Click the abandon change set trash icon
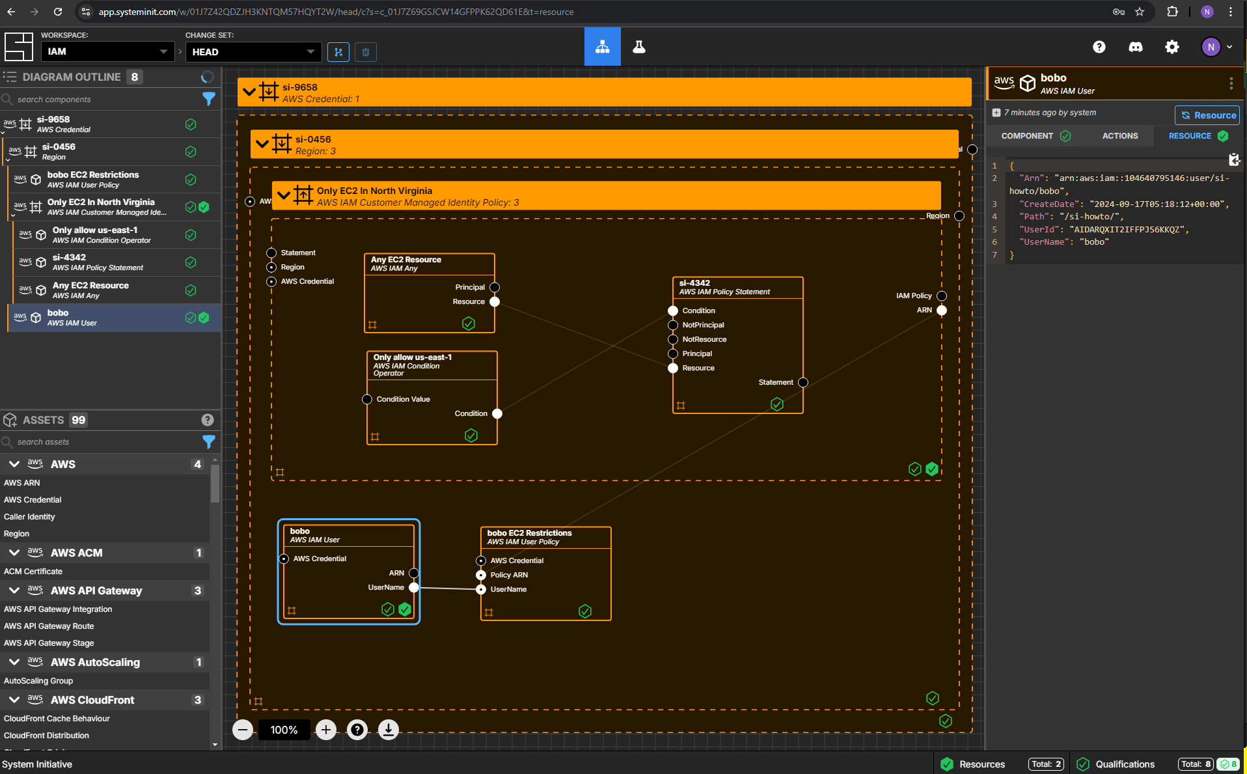The height and width of the screenshot is (774, 1247). (366, 52)
